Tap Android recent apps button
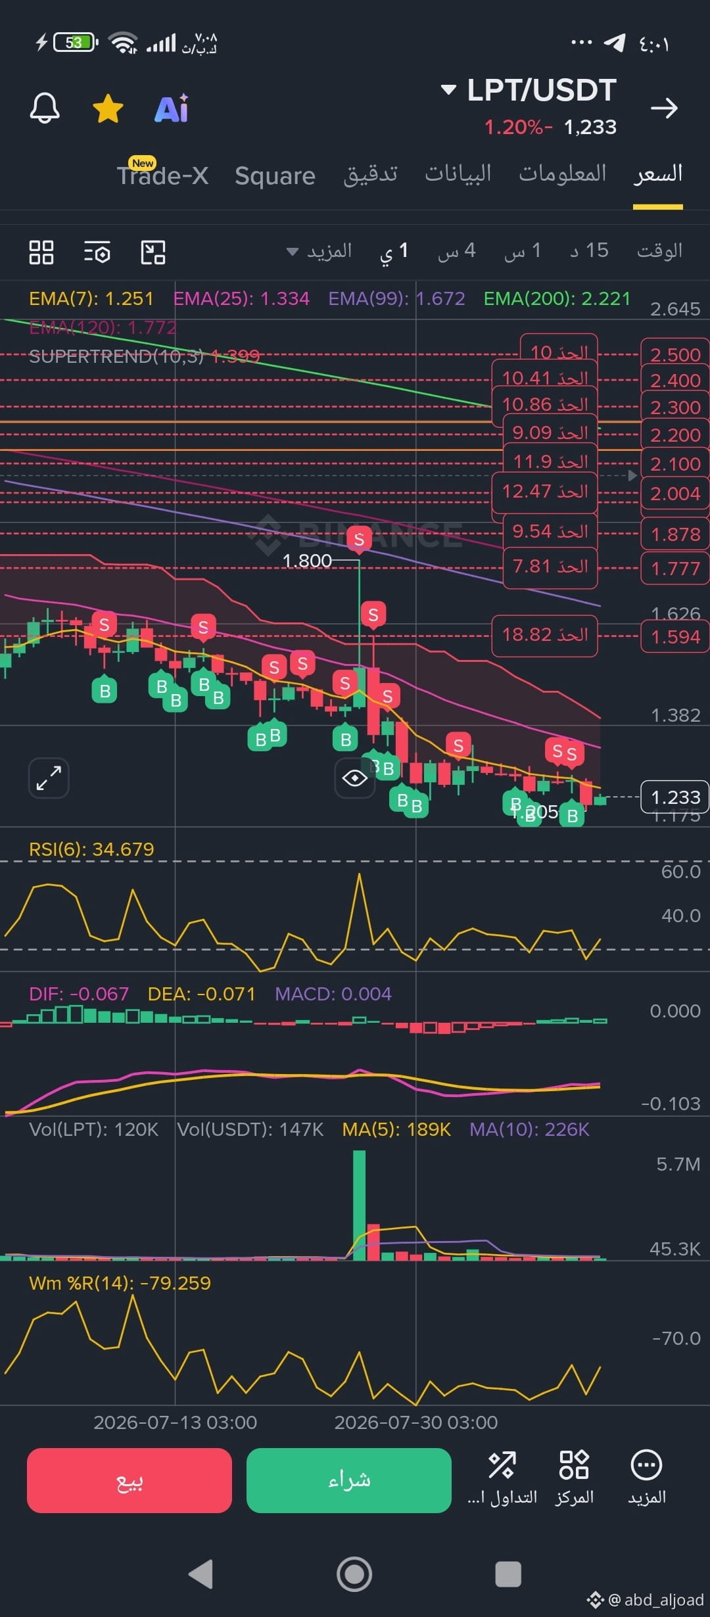Screen dimensions: 710x1617 point(508,1574)
